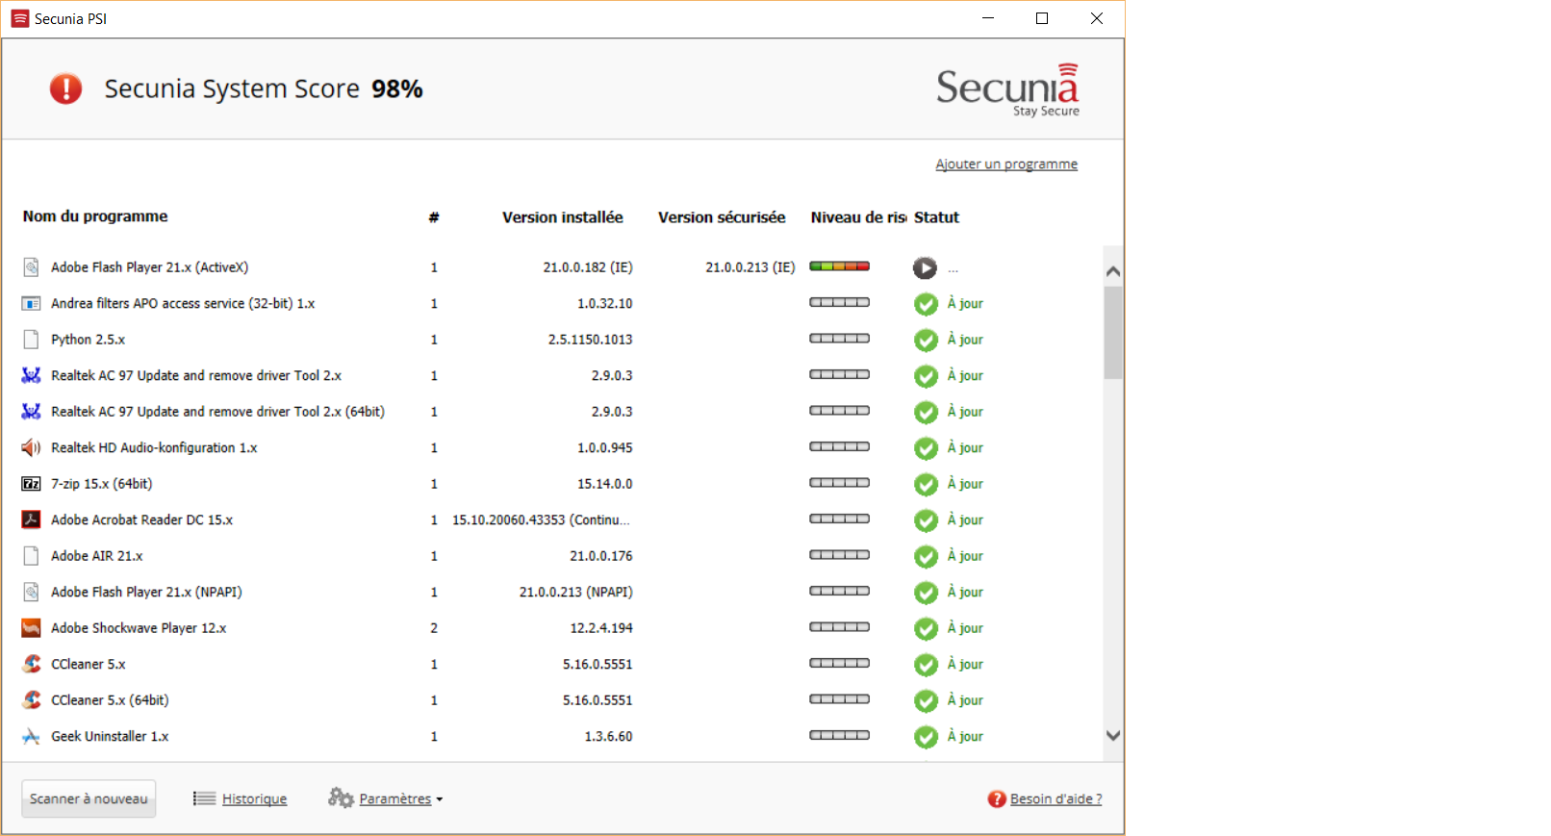This screenshot has width=1551, height=836.
Task: Click Secunia PSI title bar icon
Action: coord(19,18)
